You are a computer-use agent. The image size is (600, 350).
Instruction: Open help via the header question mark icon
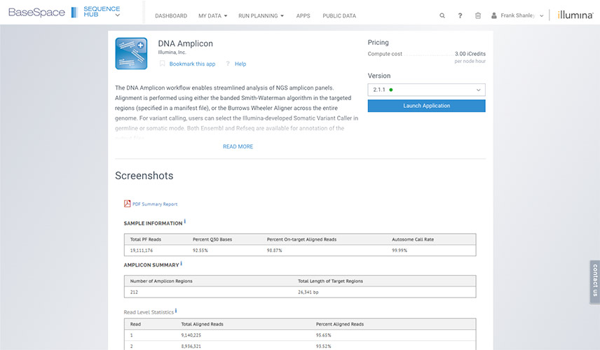[460, 15]
